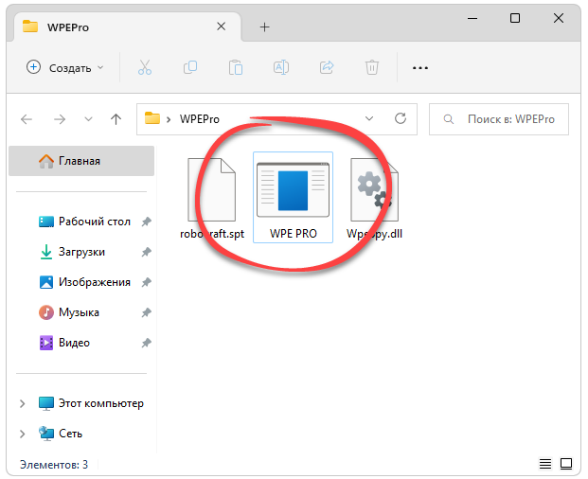Image resolution: width=588 pixels, height=479 pixels.
Task: Expand the Этот компьютер tree node
Action: (x=23, y=403)
